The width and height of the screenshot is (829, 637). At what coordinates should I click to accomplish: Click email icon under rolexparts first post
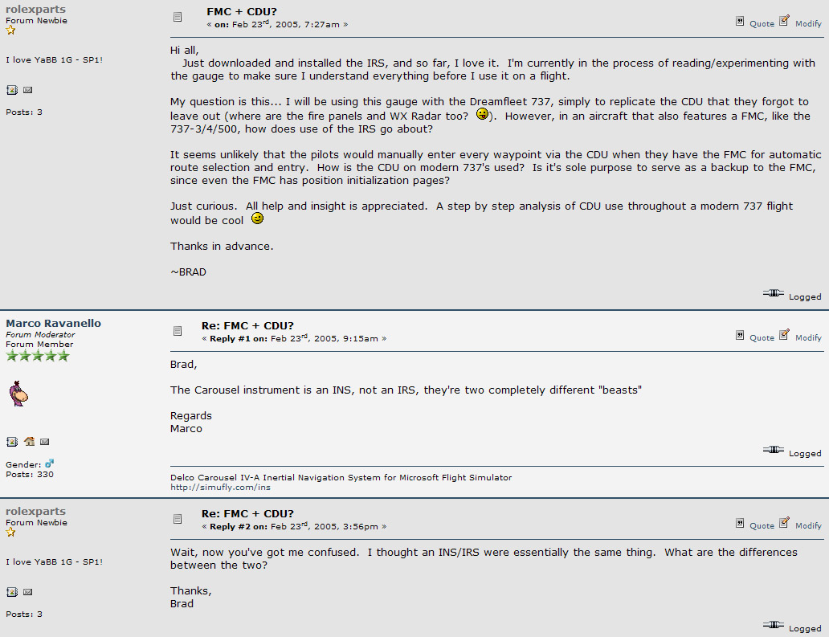[28, 91]
